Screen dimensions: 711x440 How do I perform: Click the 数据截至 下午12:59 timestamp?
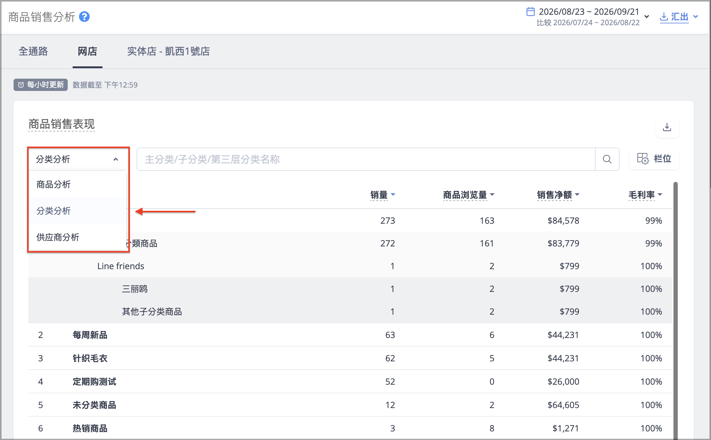[105, 85]
